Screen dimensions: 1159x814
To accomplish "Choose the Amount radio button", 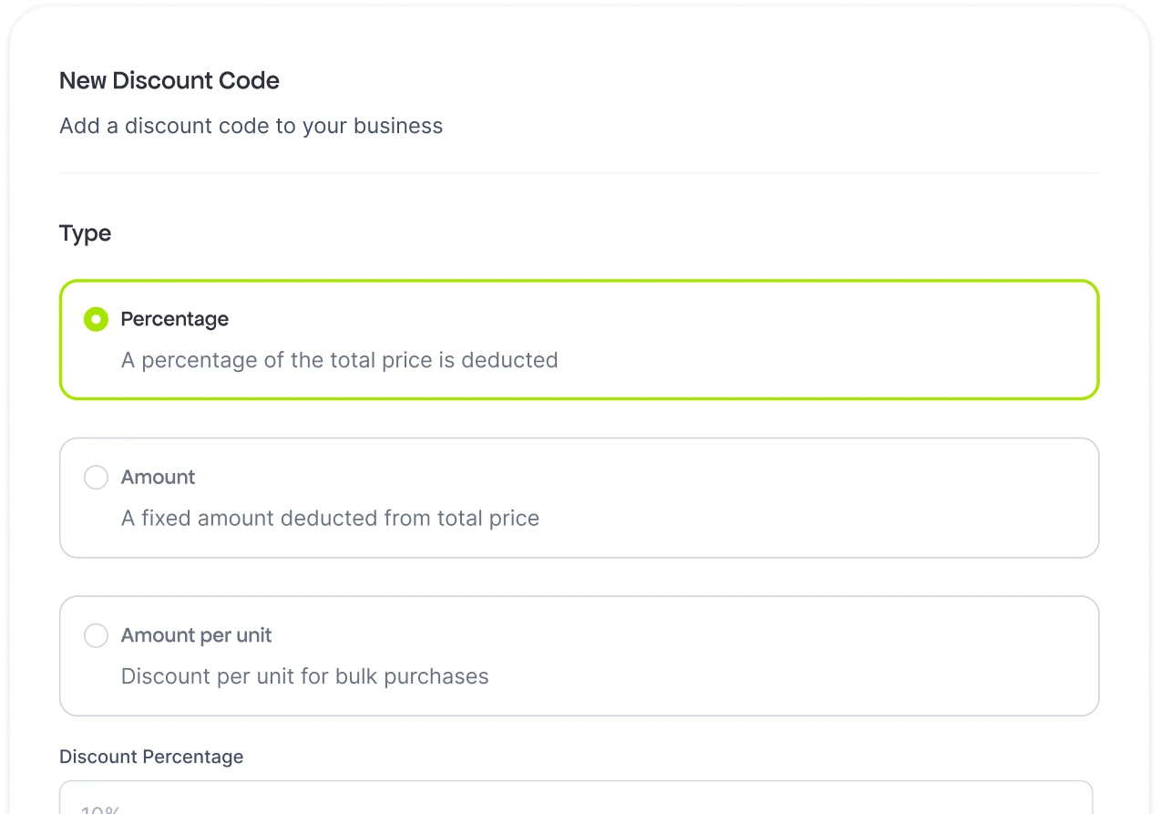I will pos(96,478).
